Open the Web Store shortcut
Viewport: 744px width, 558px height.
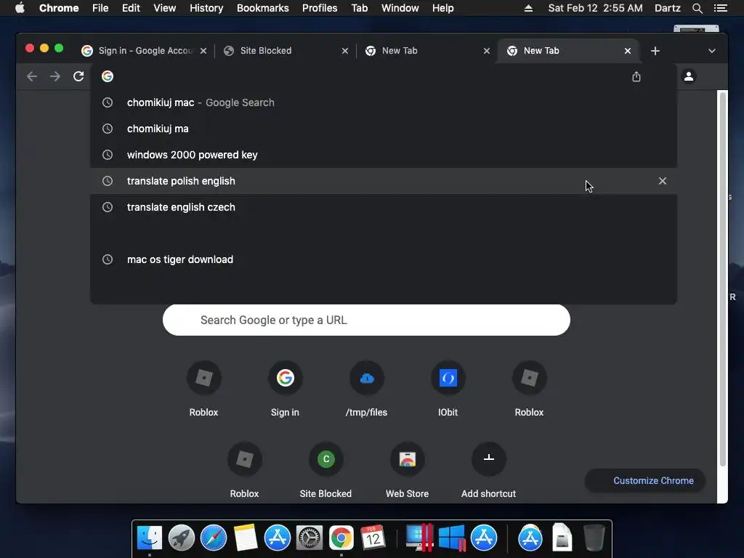(x=407, y=471)
